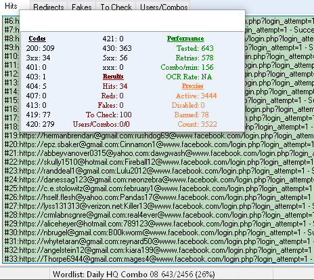Select the 'Active: 3444' proxies value
This screenshot has width=314, height=280.
(196, 96)
